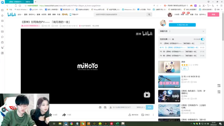This screenshot has height=126, width=224.
Task: Open 游戏中心 in bilibili nav
Action: pyautogui.click(x=32, y=15)
